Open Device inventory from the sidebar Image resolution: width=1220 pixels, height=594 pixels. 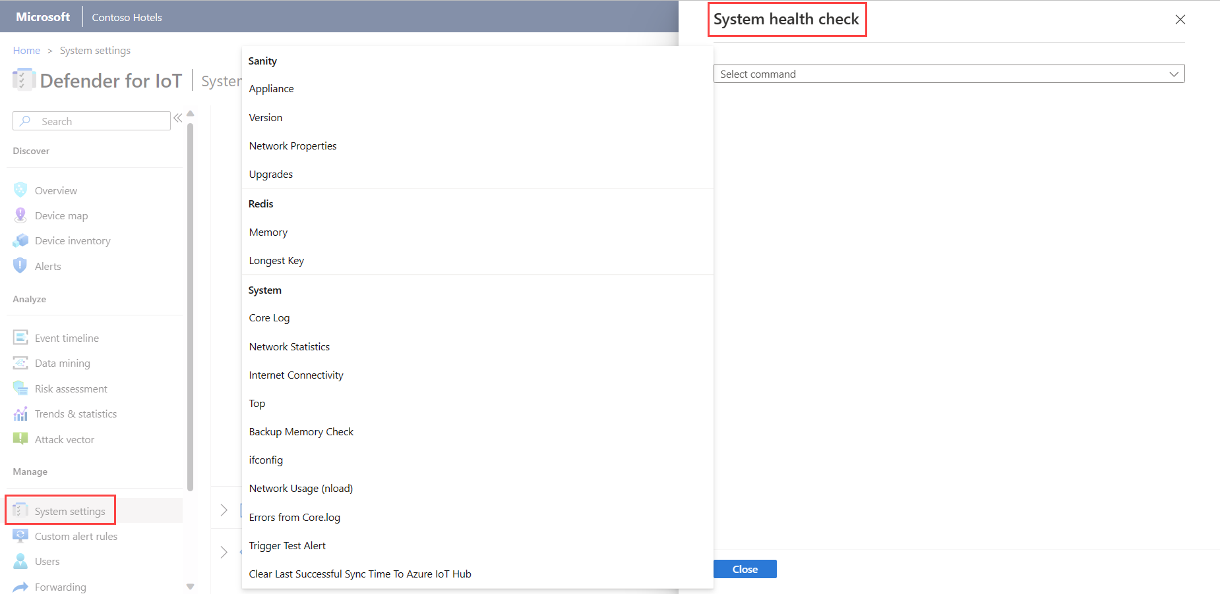point(72,240)
